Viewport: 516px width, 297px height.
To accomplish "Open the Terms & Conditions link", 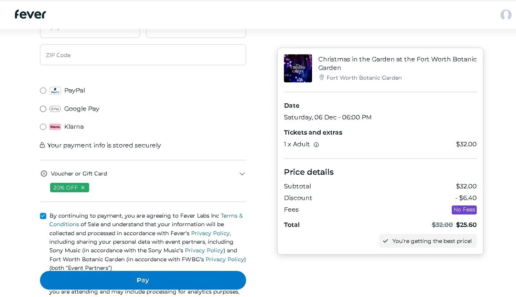I will click(x=232, y=216).
